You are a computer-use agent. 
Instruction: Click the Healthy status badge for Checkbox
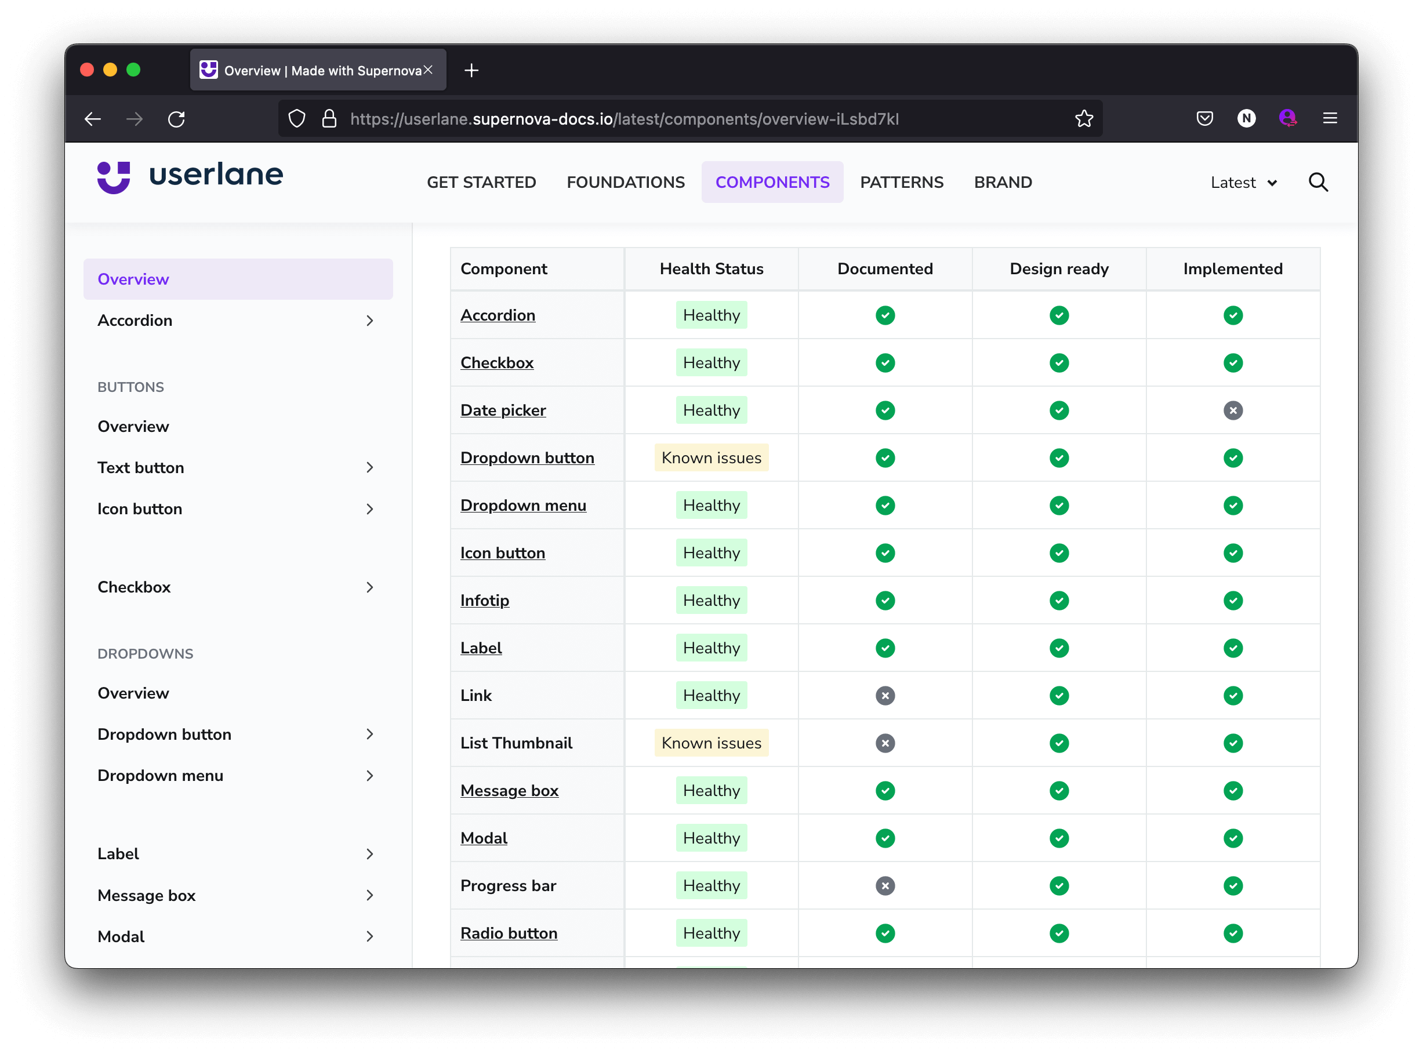coord(711,362)
